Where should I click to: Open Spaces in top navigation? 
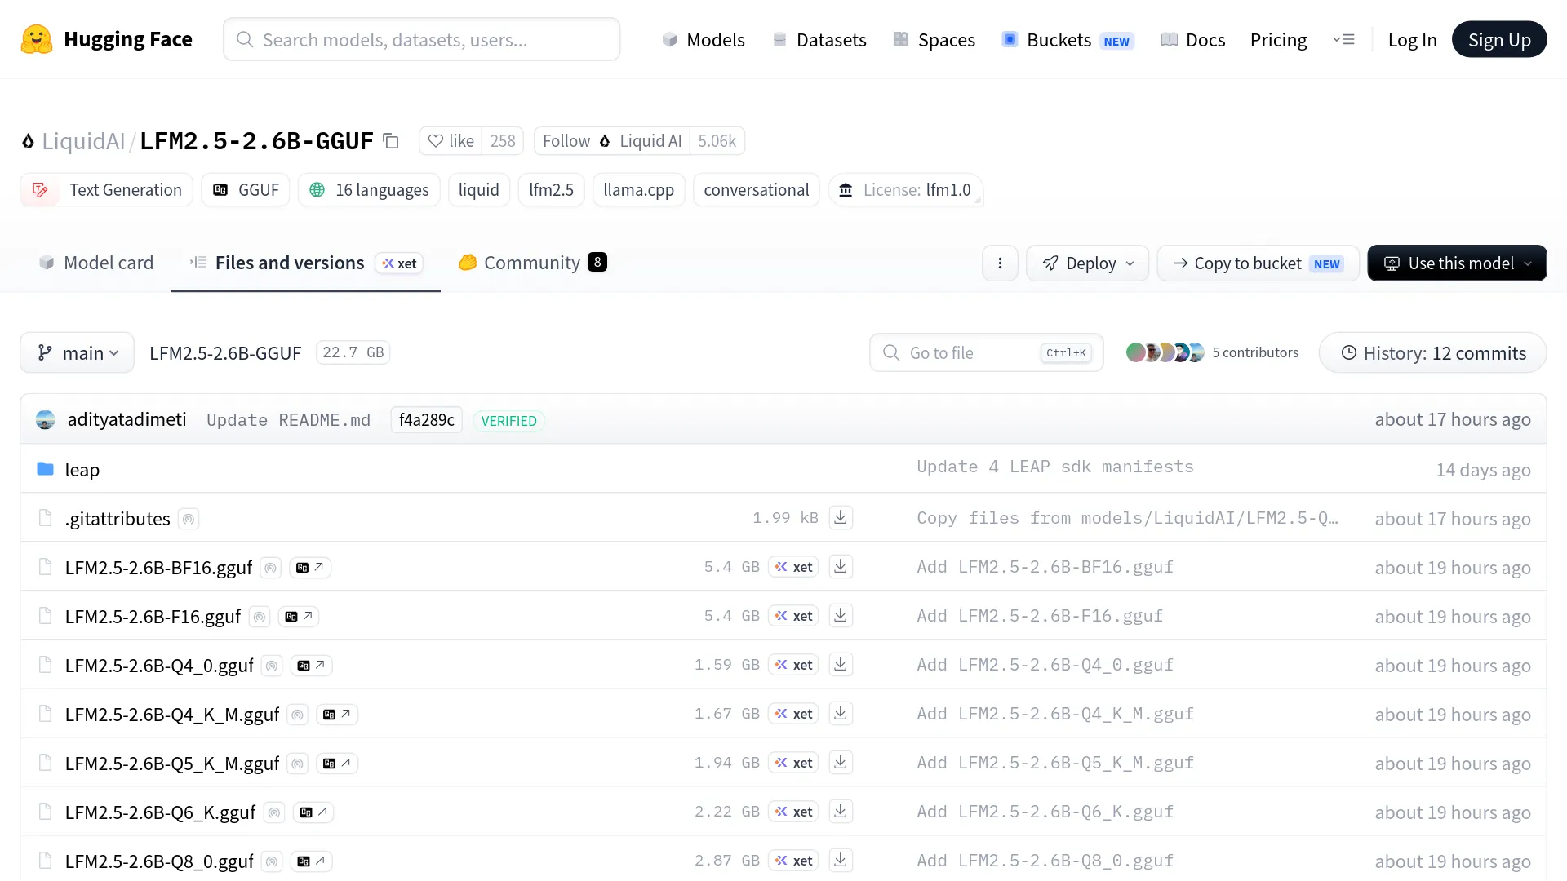pos(934,39)
